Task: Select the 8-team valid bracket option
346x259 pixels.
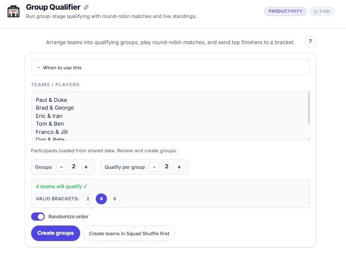Action: [x=115, y=199]
